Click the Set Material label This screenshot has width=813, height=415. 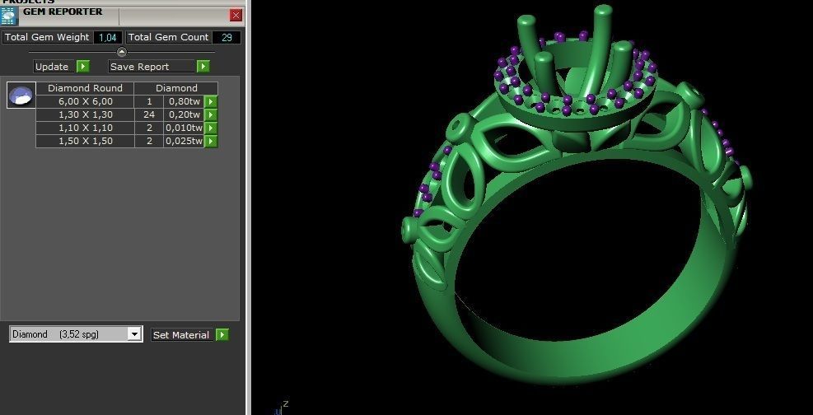coord(181,335)
